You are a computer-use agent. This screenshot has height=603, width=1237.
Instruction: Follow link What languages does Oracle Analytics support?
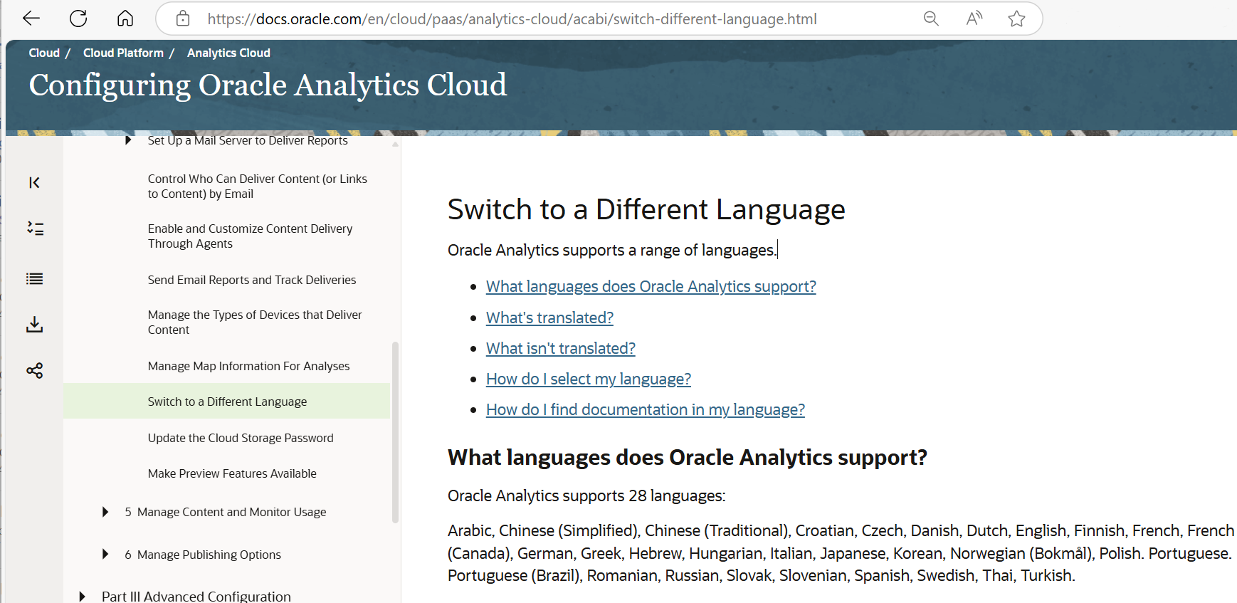(651, 286)
